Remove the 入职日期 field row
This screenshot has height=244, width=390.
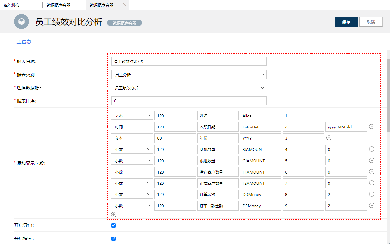[372, 127]
